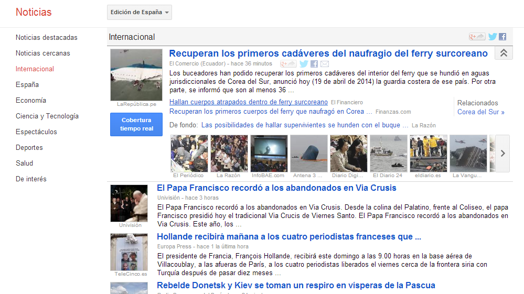Share Internacional section on Google+
Viewport: 524px width, 294px height.
pos(477,37)
